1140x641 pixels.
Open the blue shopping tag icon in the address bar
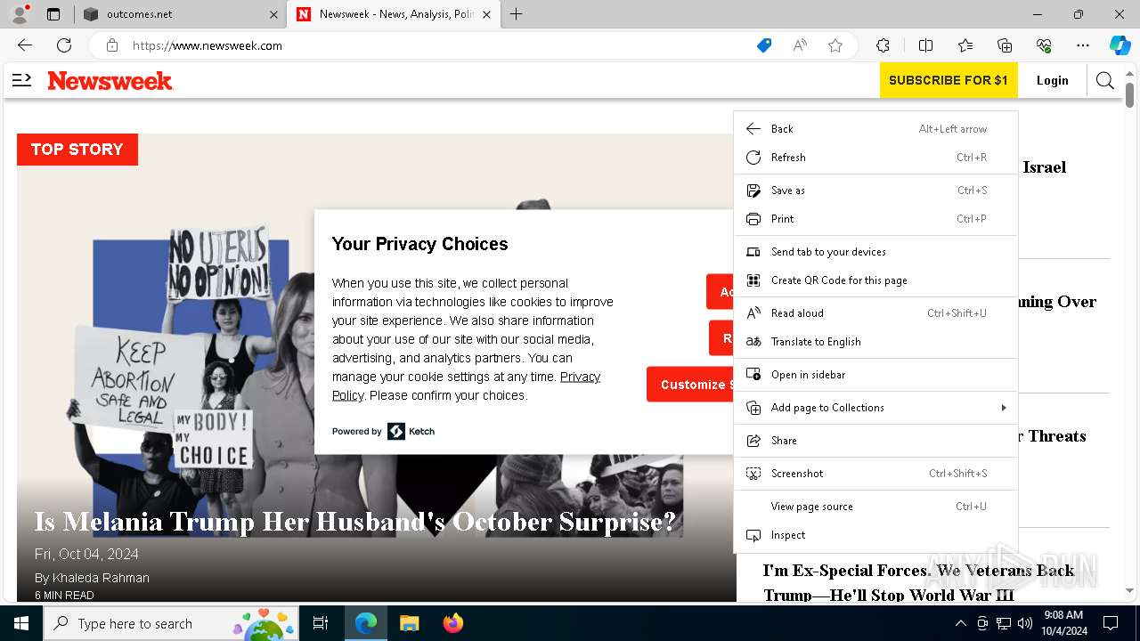[x=764, y=45]
